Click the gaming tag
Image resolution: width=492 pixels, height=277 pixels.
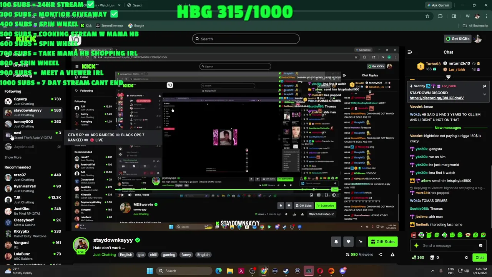tap(169, 255)
